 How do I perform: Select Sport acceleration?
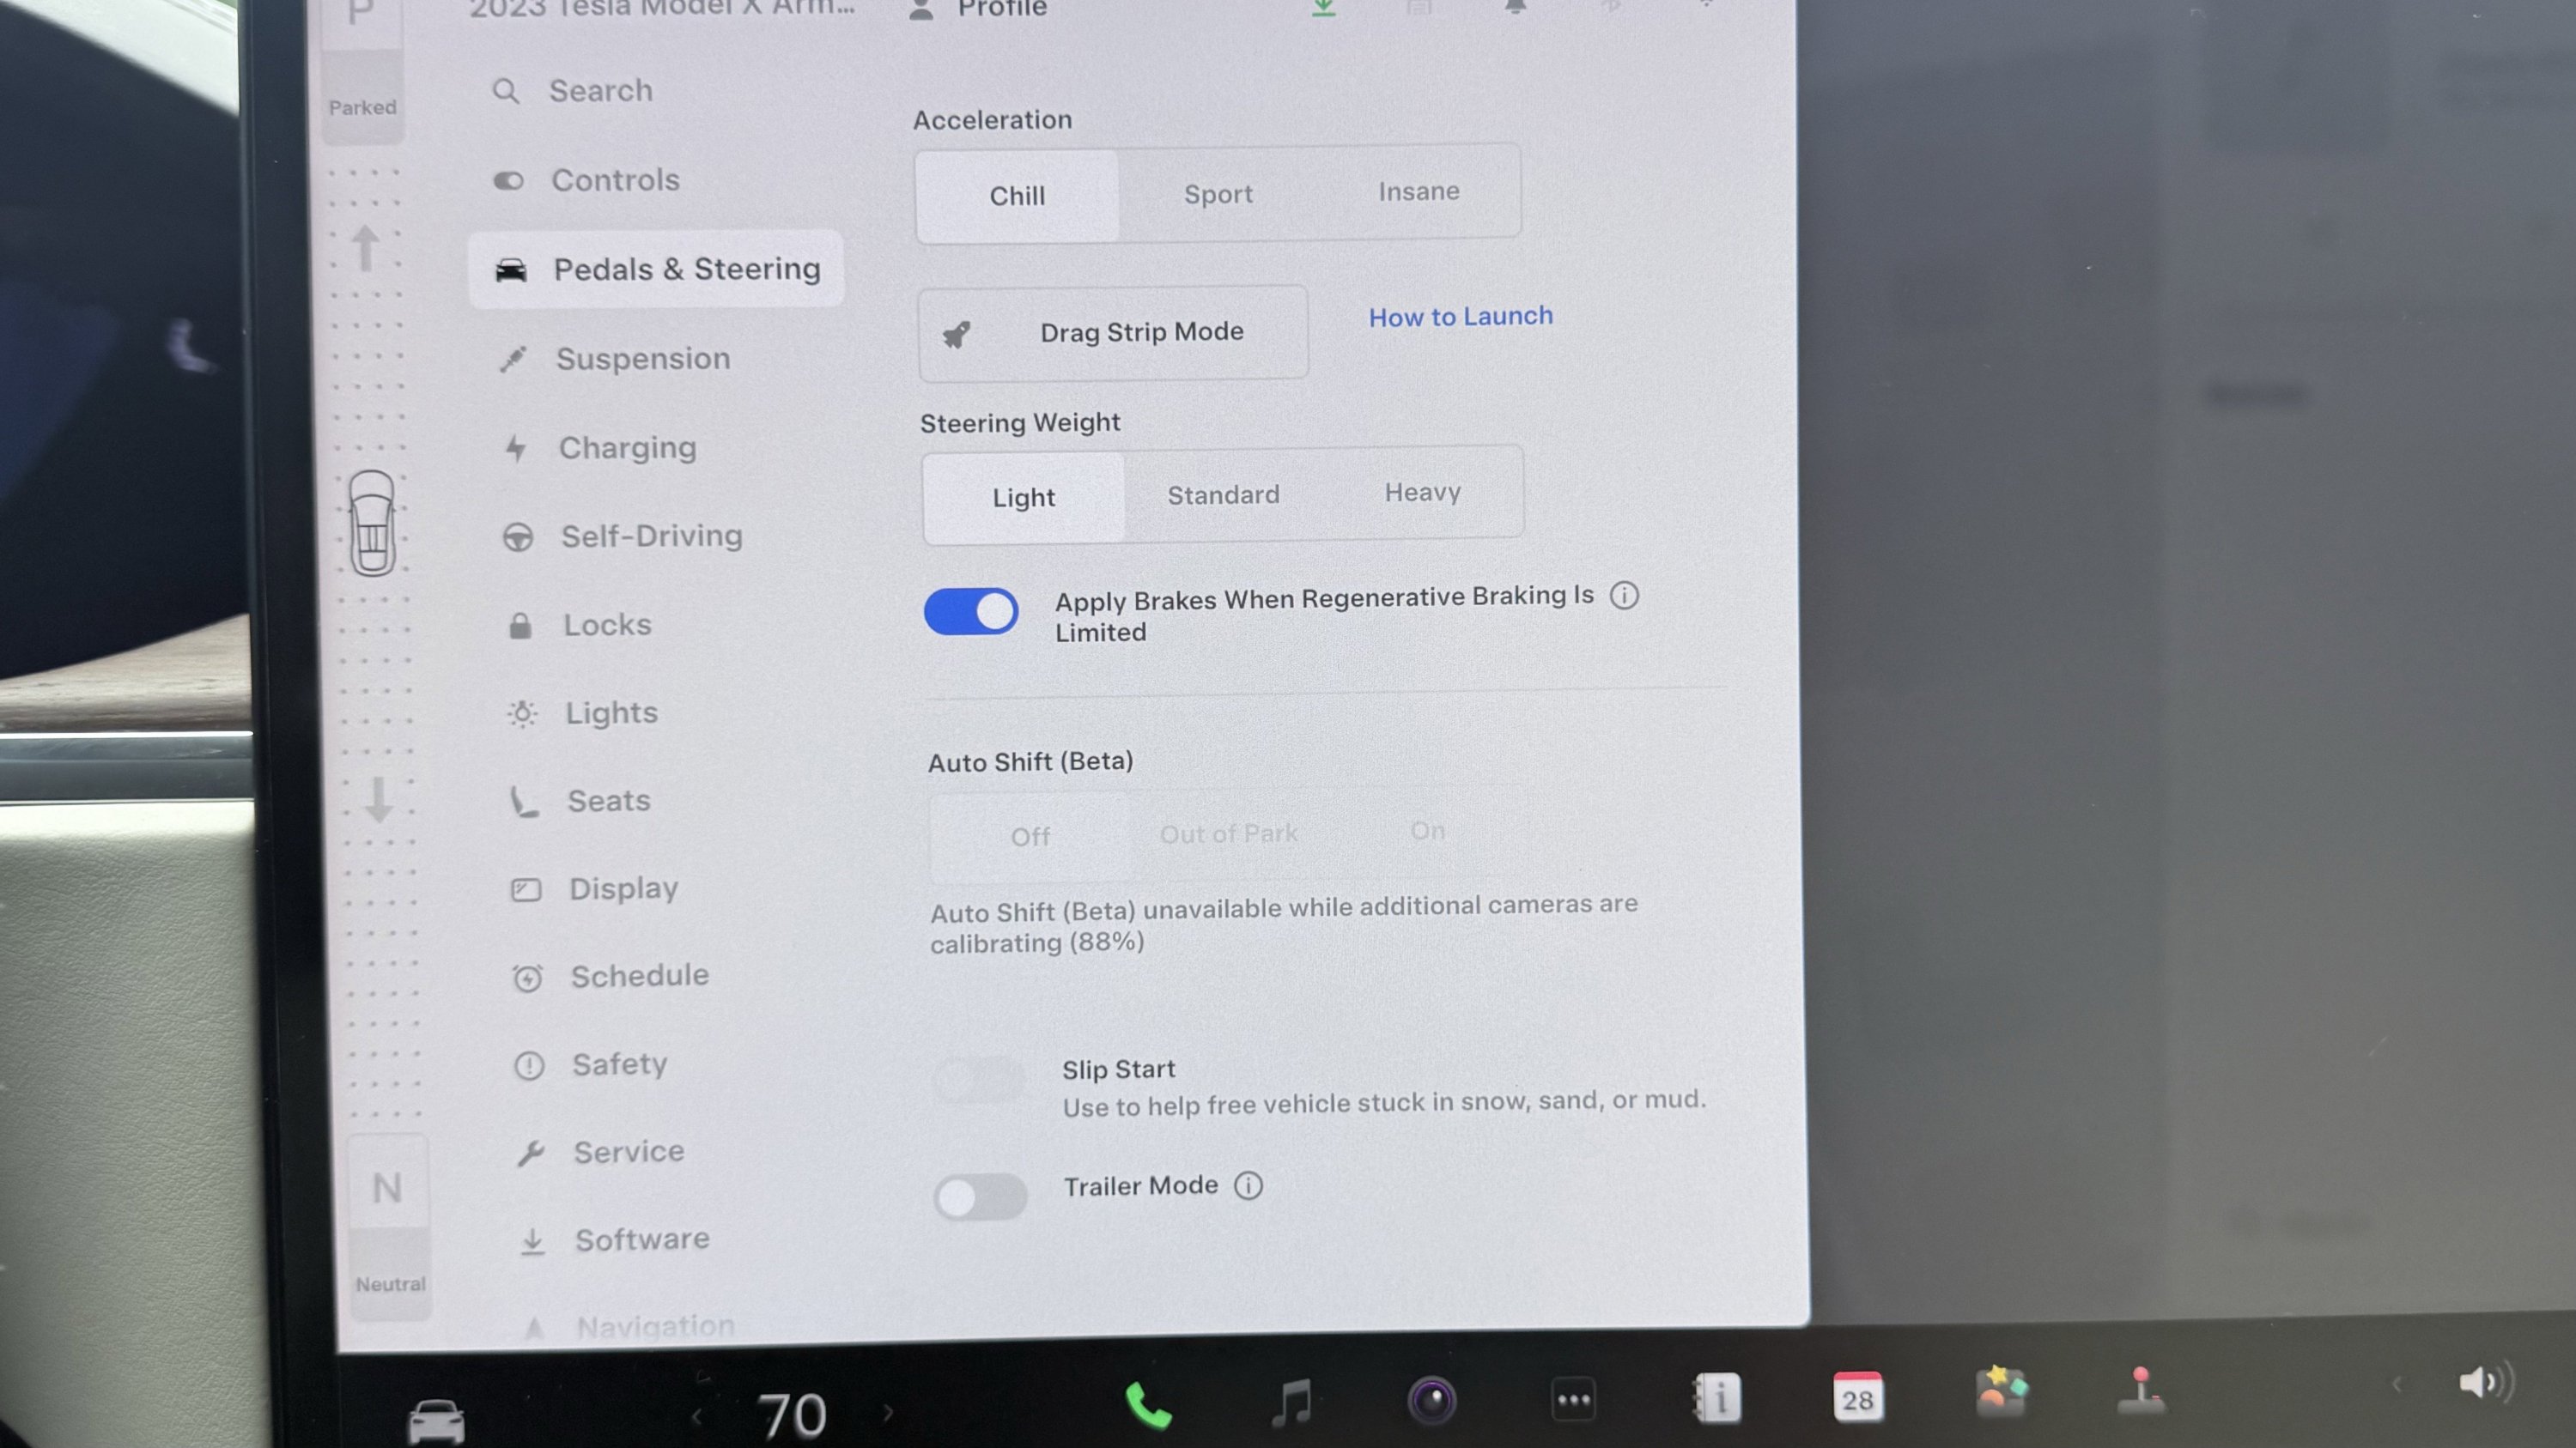coord(1218,194)
